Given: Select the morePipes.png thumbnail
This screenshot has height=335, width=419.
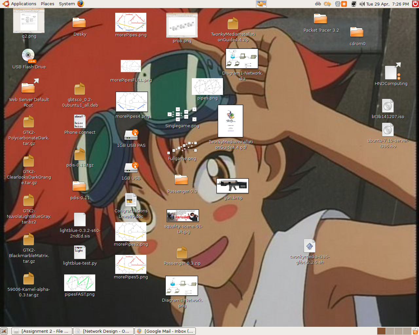Looking at the screenshot, I should click(131, 22).
